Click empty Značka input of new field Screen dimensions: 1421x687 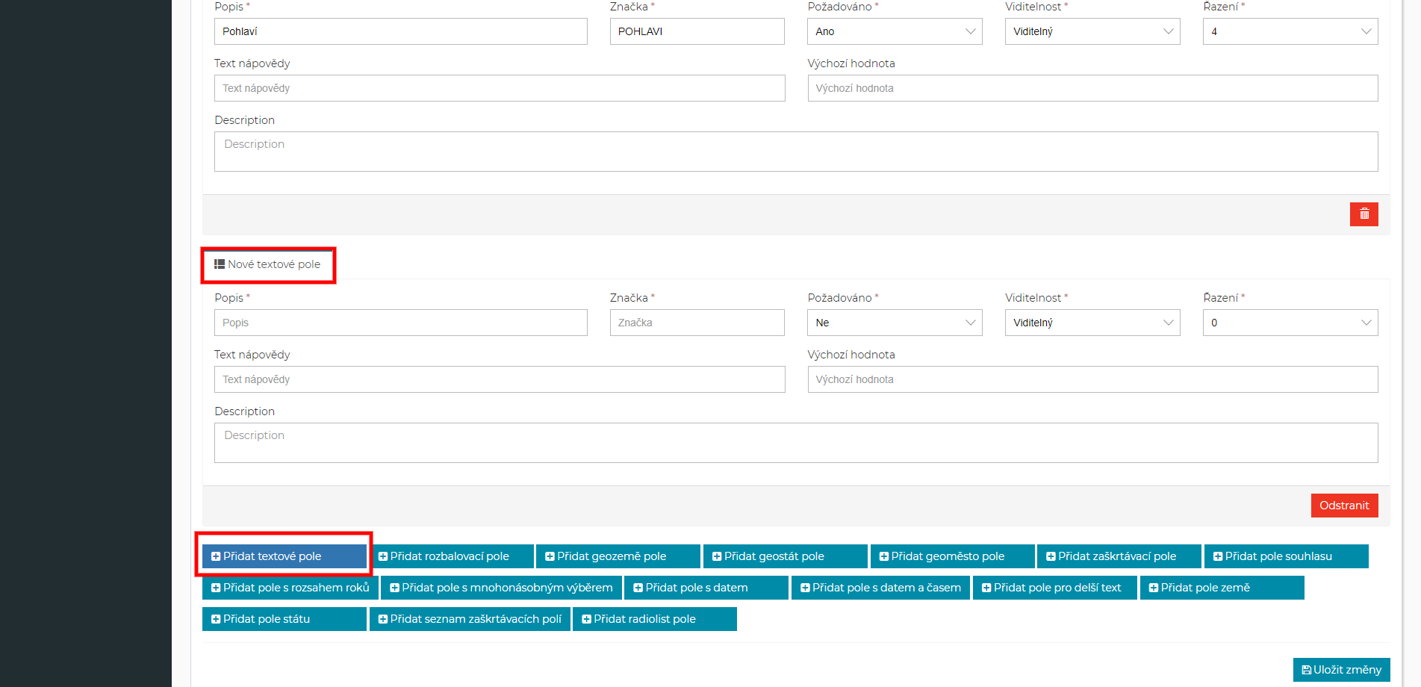pos(697,323)
